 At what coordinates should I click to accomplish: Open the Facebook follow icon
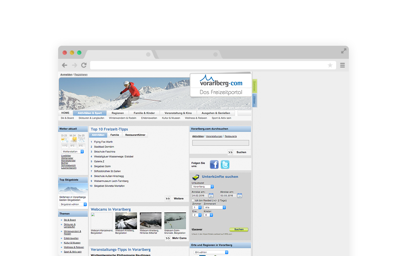[x=214, y=164]
